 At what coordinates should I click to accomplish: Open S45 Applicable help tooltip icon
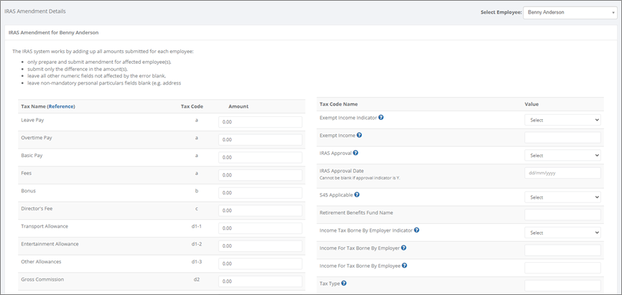point(357,195)
